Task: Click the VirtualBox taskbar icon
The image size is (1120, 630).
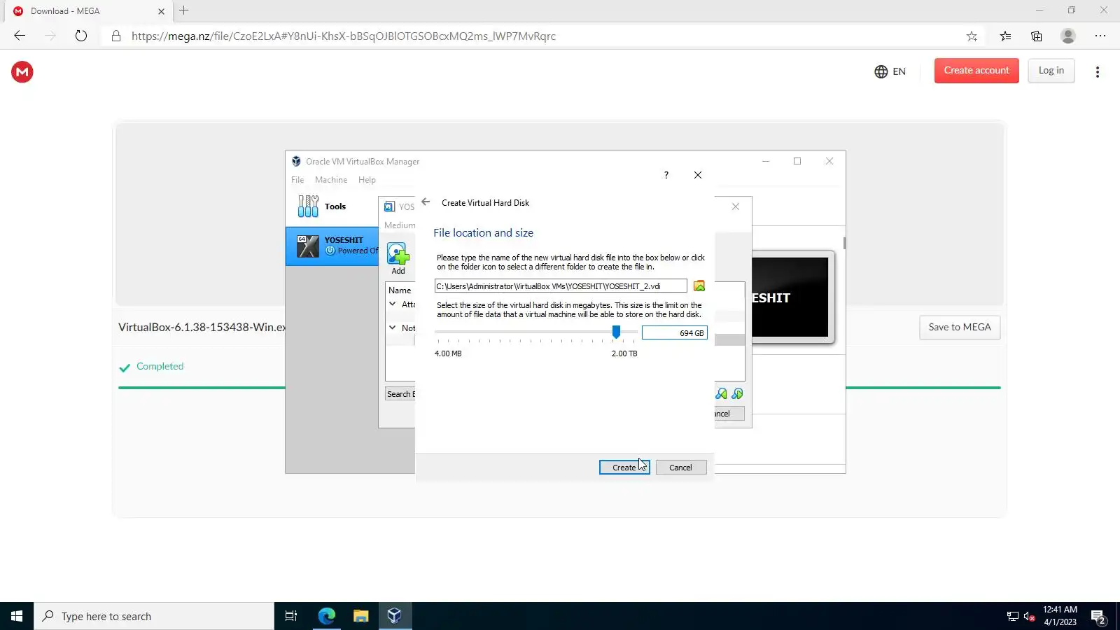Action: pyautogui.click(x=394, y=616)
